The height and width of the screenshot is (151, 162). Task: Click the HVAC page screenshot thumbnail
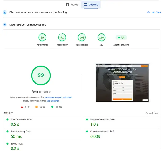(x=122, y=83)
